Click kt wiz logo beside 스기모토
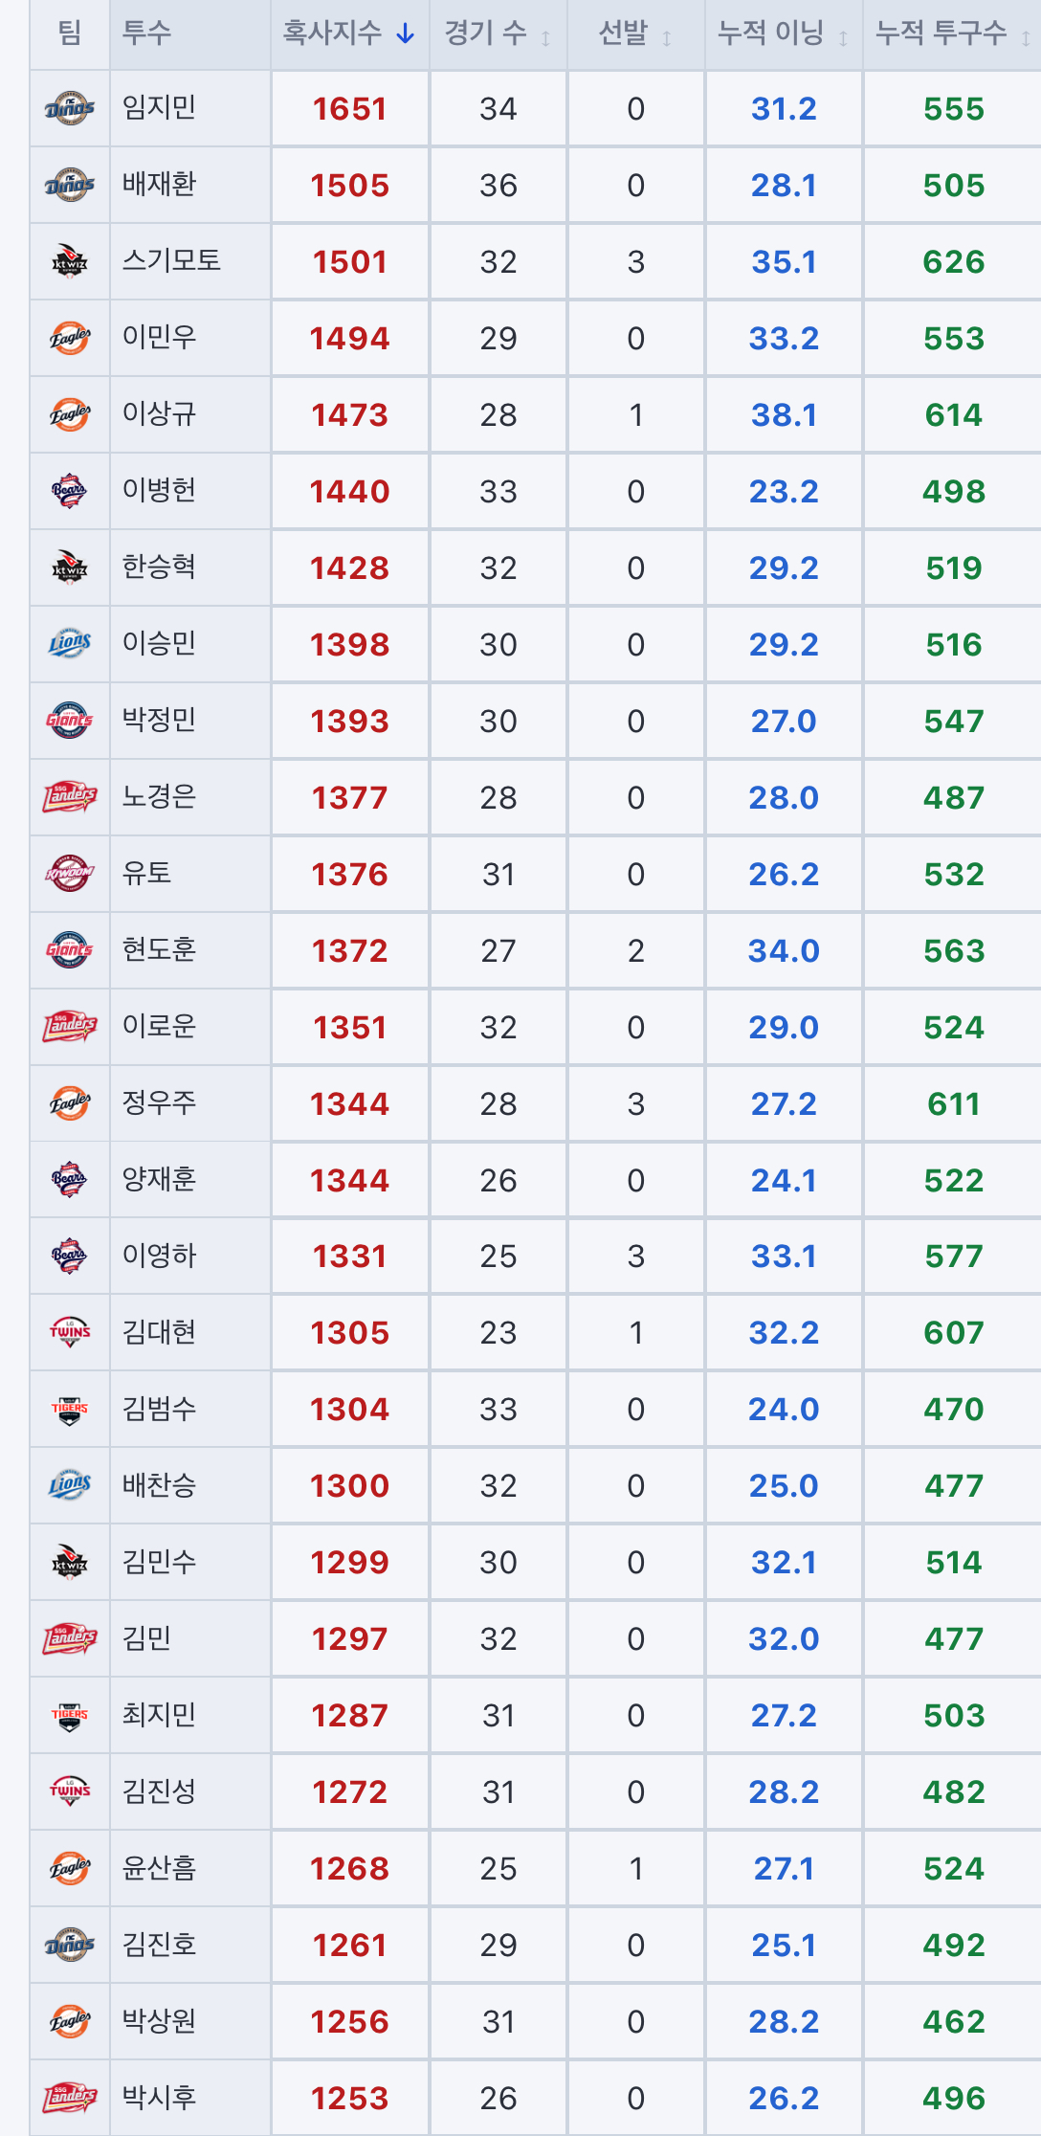The image size is (1041, 2136). pos(70,261)
